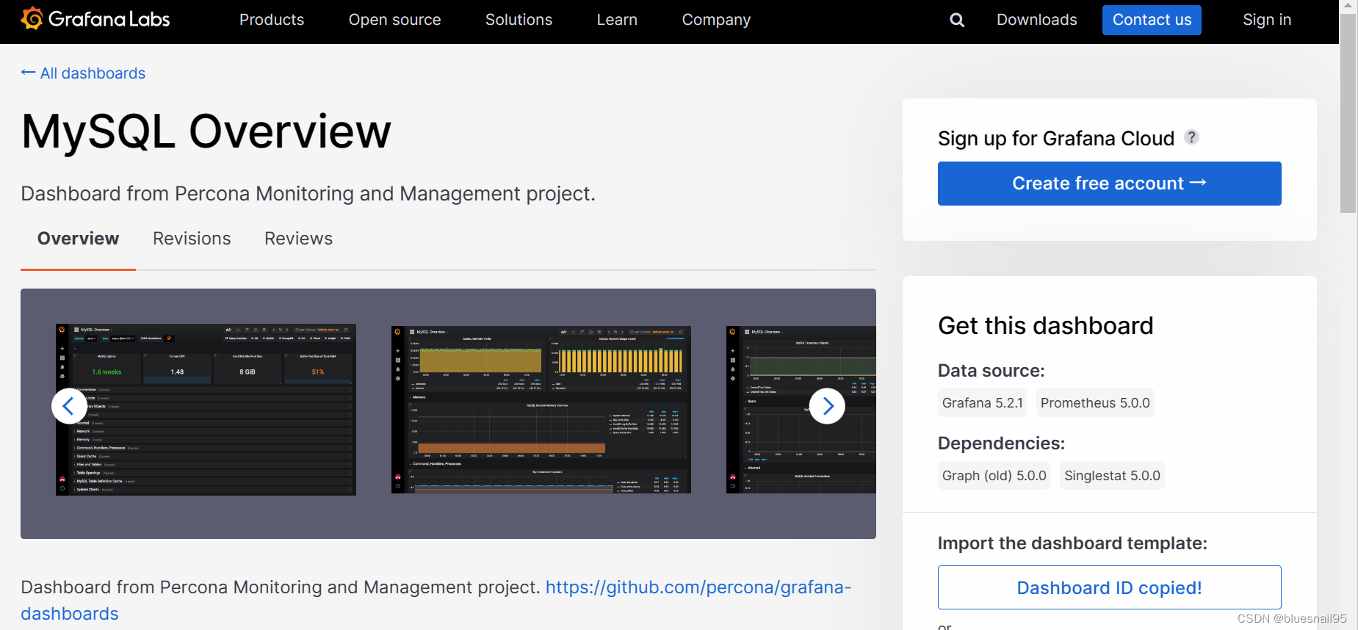The height and width of the screenshot is (630, 1358).
Task: Click the Grafana Labs logo
Action: point(95,19)
